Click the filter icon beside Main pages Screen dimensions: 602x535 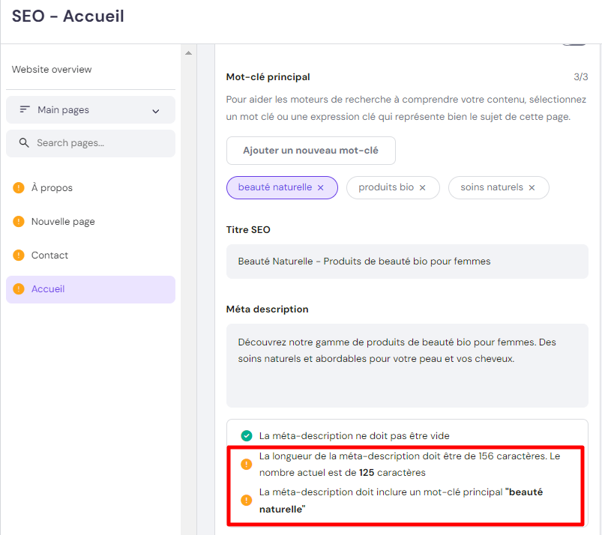[x=25, y=109]
